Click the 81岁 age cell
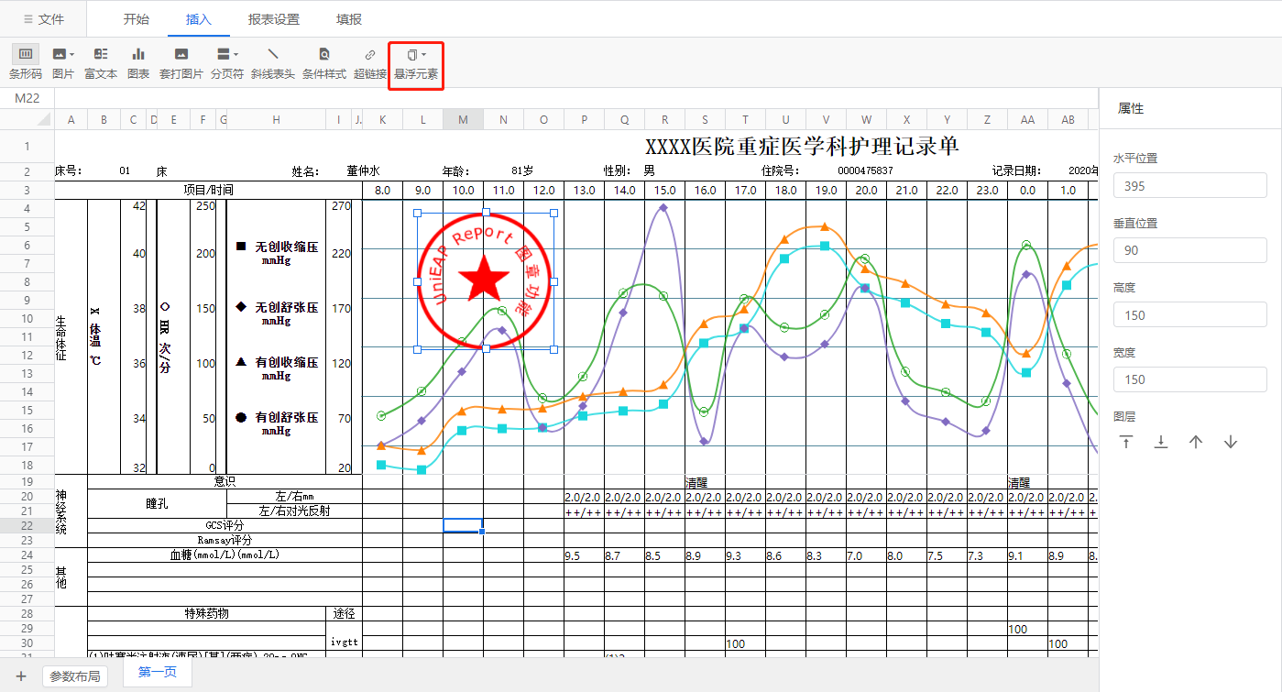The height and width of the screenshot is (692, 1282). click(522, 171)
